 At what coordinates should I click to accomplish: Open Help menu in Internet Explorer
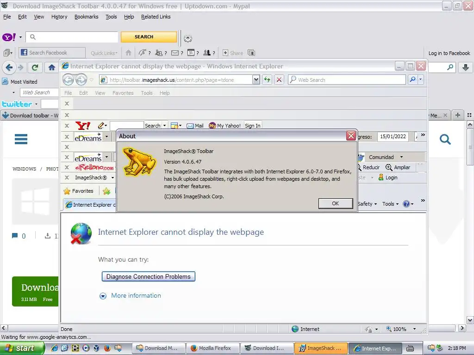coord(164,93)
